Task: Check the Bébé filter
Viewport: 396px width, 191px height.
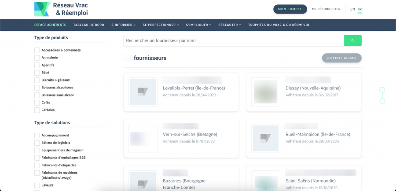Action: (37, 73)
